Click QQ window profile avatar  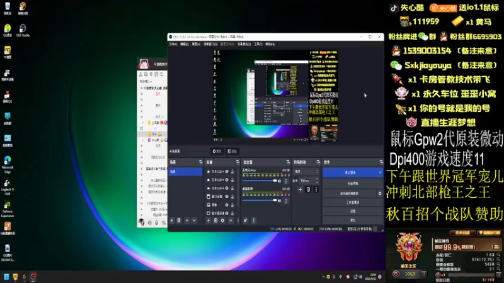tap(144, 64)
